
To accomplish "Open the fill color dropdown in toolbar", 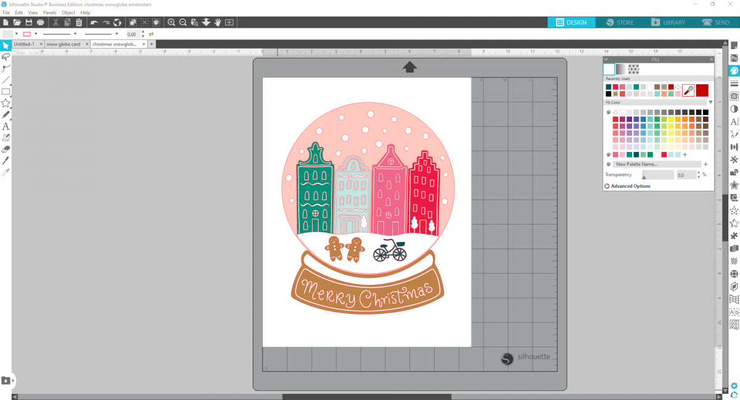I will point(17,34).
